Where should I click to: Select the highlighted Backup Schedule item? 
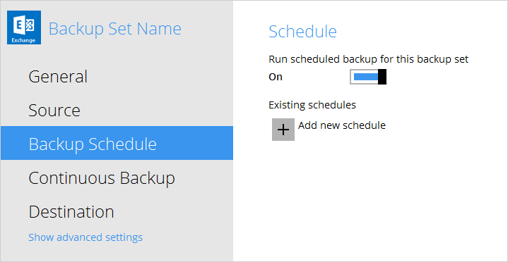(x=117, y=143)
